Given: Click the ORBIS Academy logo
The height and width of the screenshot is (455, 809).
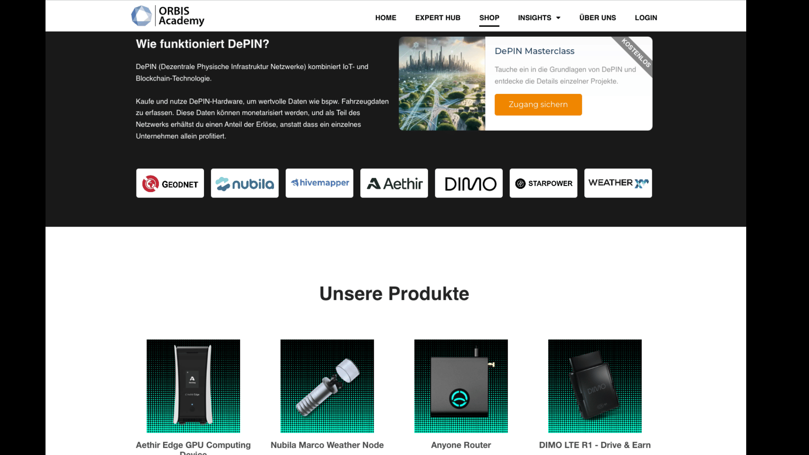Looking at the screenshot, I should pyautogui.click(x=168, y=16).
